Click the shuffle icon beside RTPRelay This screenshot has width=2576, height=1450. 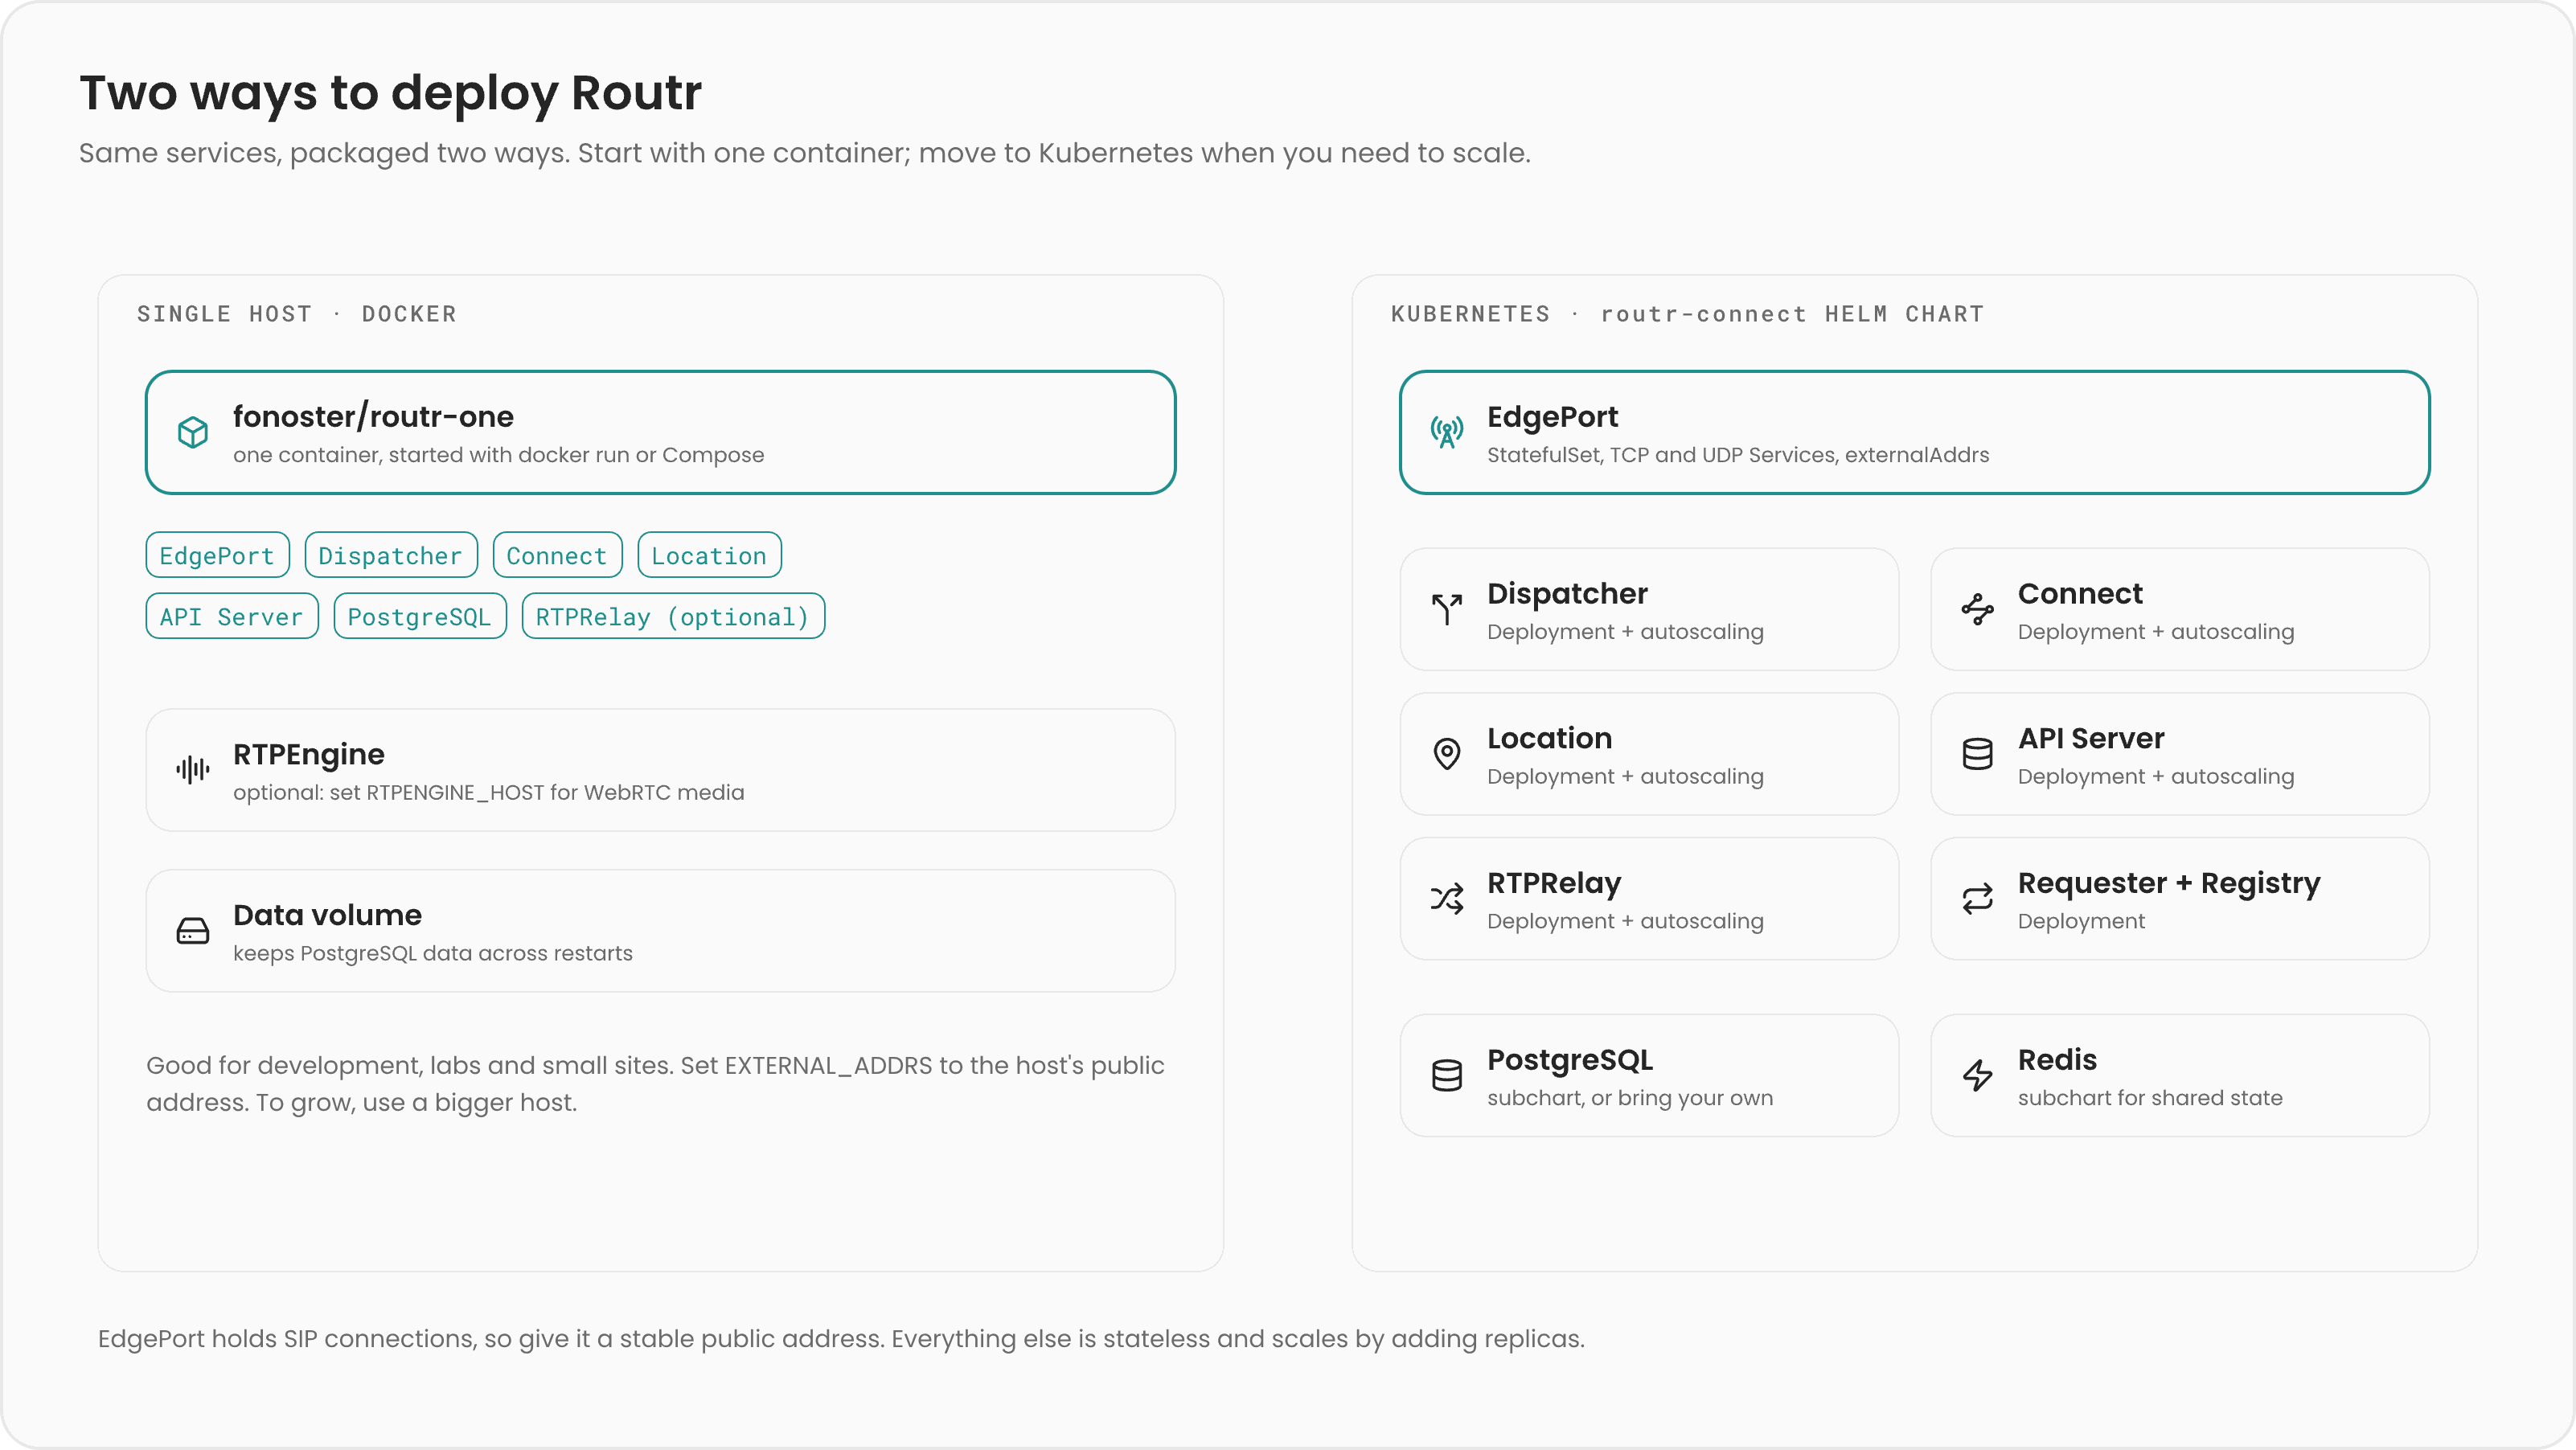[1447, 899]
